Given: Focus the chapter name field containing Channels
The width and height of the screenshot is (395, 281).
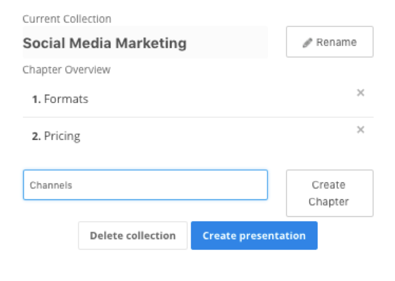Looking at the screenshot, I should 146,185.
